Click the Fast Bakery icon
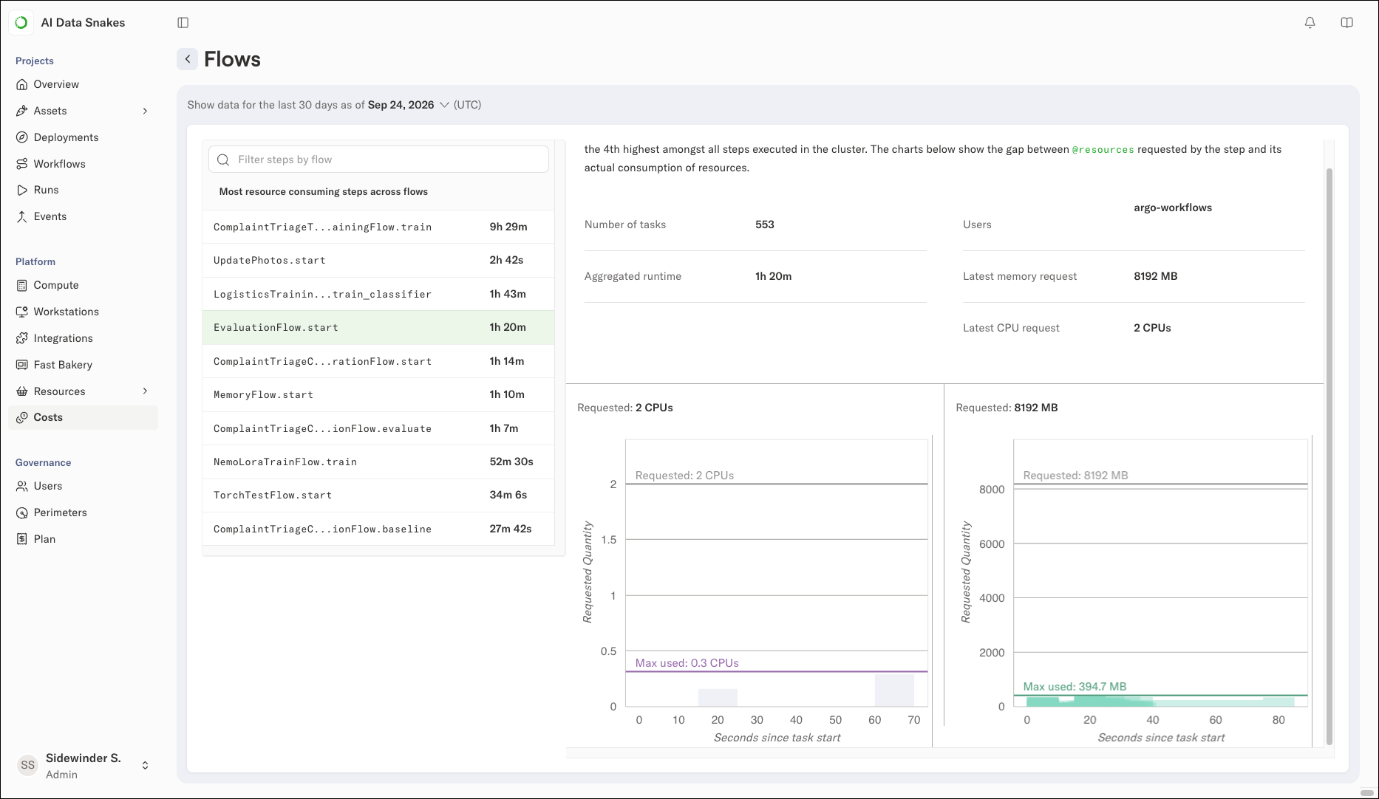 click(x=22, y=365)
